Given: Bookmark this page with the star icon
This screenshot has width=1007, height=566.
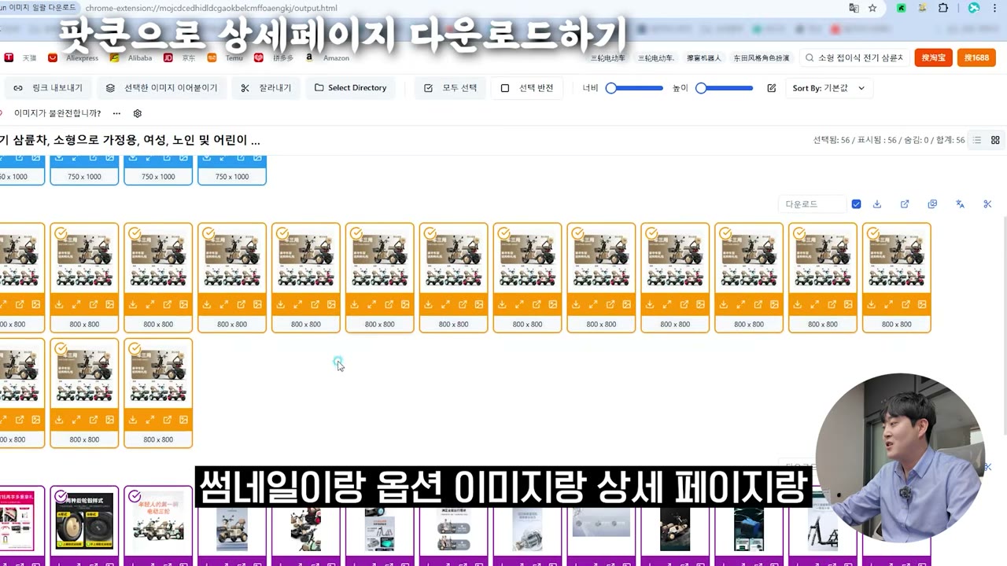Looking at the screenshot, I should pyautogui.click(x=872, y=8).
